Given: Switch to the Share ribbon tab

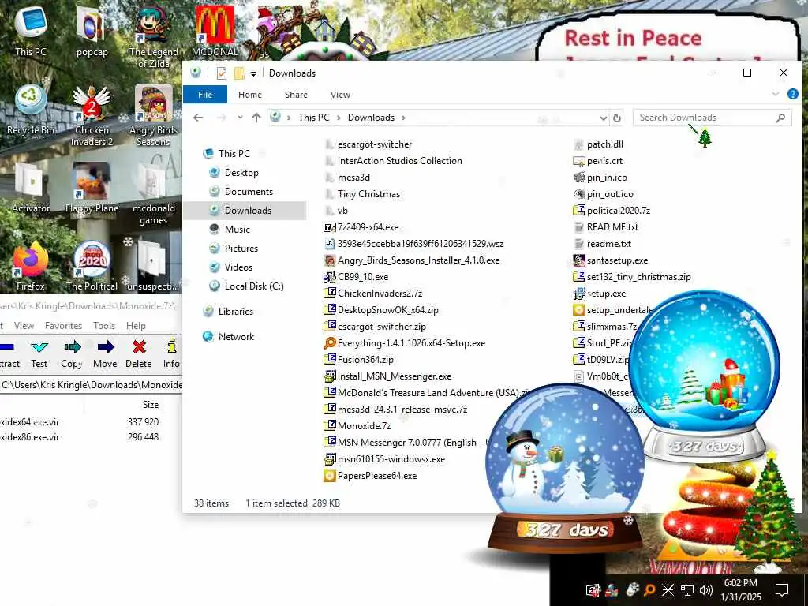Looking at the screenshot, I should click(297, 95).
